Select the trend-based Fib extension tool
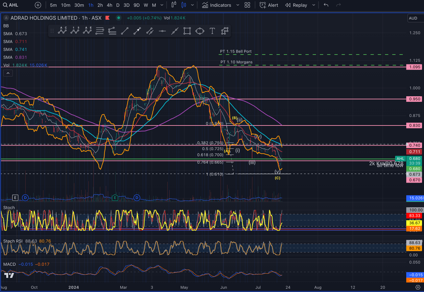 112,31
